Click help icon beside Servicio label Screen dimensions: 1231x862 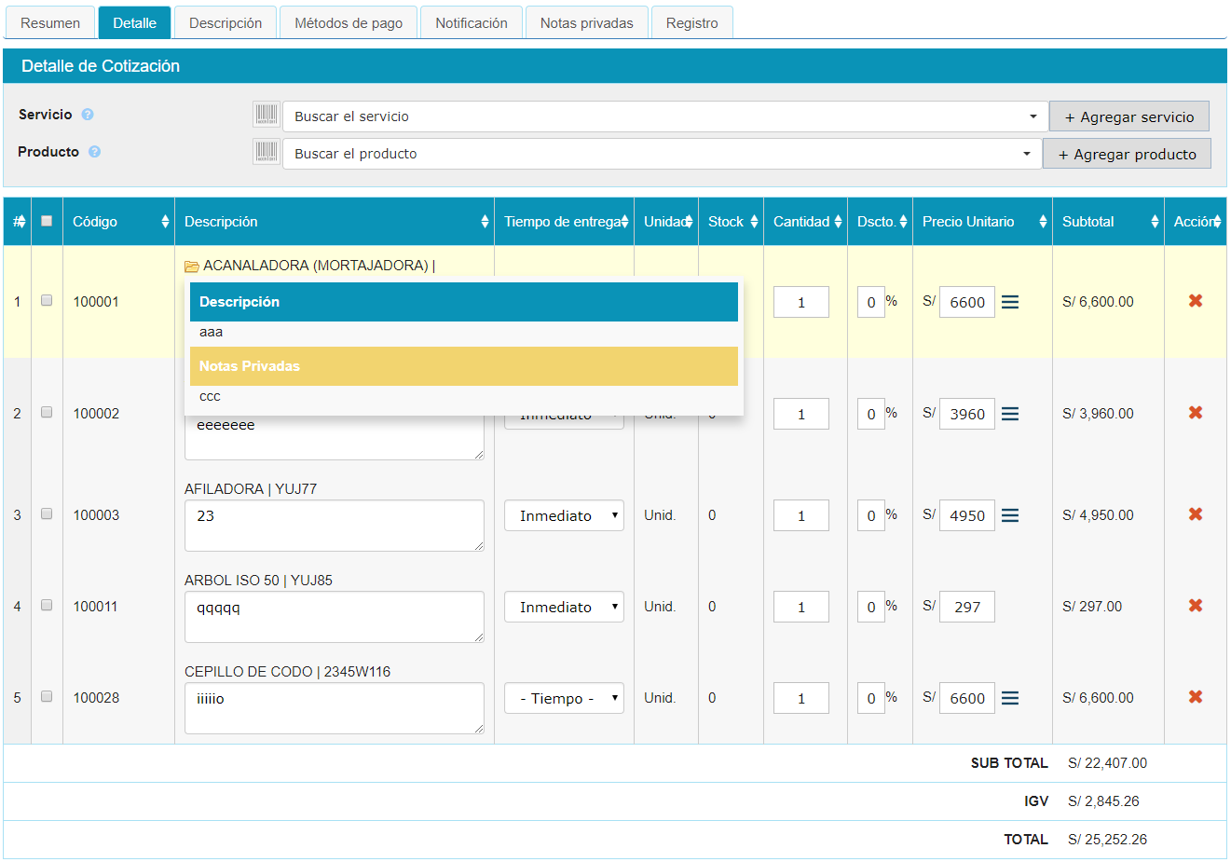[x=88, y=115]
